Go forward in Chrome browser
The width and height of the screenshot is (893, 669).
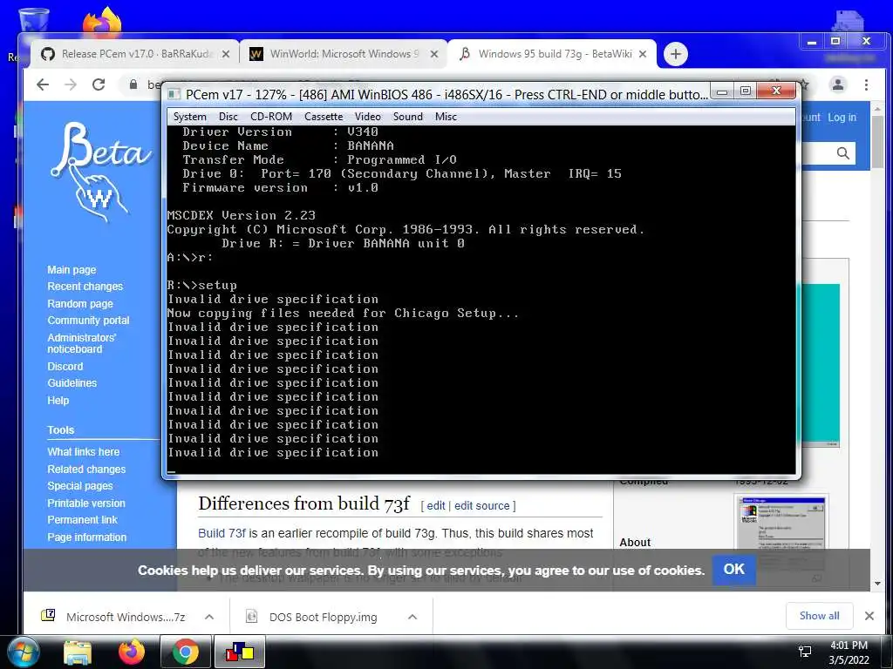tap(71, 84)
